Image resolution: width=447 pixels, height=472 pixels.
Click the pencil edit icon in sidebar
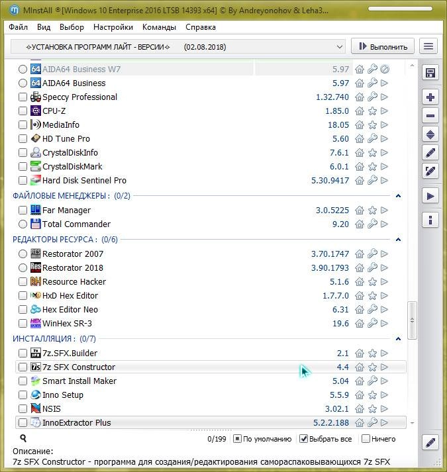[430, 153]
